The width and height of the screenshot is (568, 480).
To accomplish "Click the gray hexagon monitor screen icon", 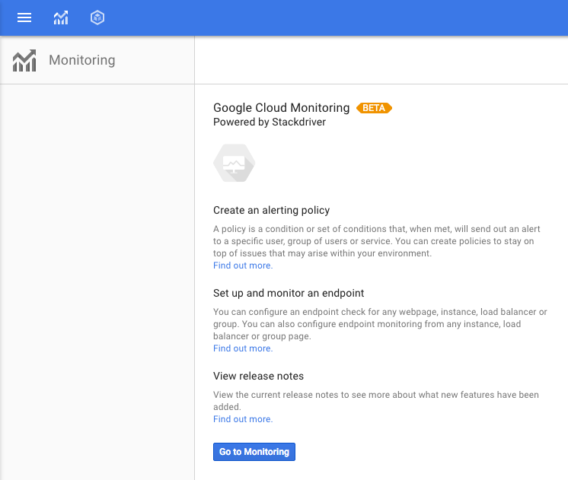I will [234, 163].
